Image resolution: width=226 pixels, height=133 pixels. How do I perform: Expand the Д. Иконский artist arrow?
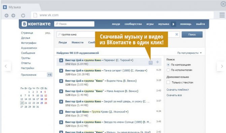coord(127,112)
